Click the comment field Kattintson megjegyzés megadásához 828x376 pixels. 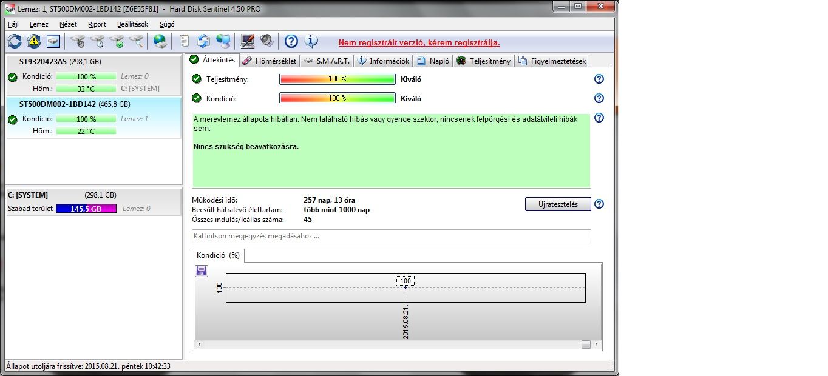coord(391,236)
